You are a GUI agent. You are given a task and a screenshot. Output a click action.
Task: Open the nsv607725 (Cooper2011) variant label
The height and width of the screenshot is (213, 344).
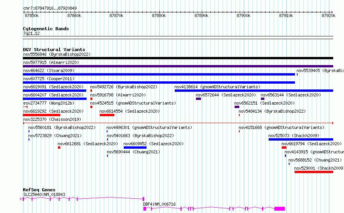point(49,79)
